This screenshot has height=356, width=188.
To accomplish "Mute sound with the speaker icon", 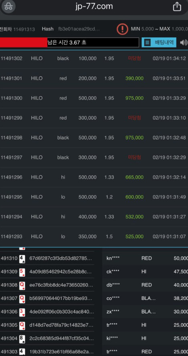I will (x=184, y=42).
